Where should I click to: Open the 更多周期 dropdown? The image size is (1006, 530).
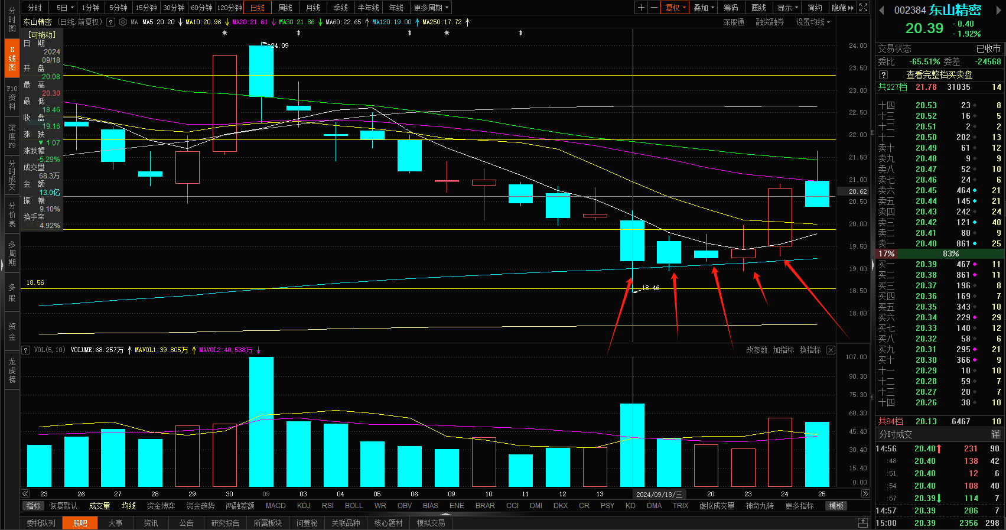[x=431, y=8]
